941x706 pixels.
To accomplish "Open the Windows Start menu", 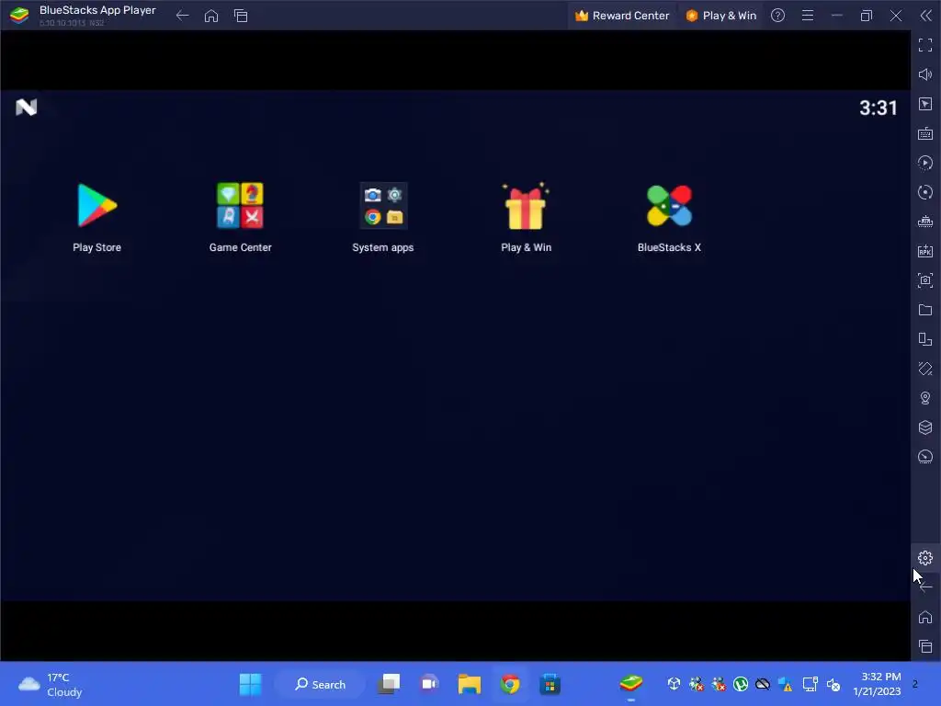I will click(250, 684).
